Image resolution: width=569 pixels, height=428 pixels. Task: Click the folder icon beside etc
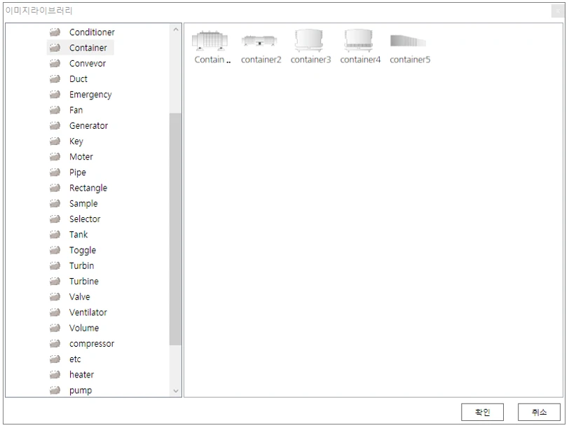coord(55,359)
